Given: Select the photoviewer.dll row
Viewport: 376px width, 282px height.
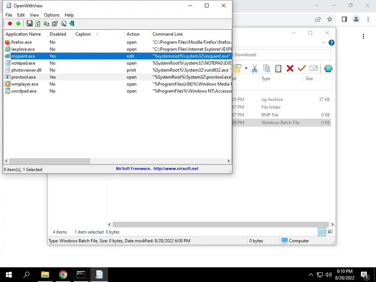Looking at the screenshot, I should [x=117, y=70].
